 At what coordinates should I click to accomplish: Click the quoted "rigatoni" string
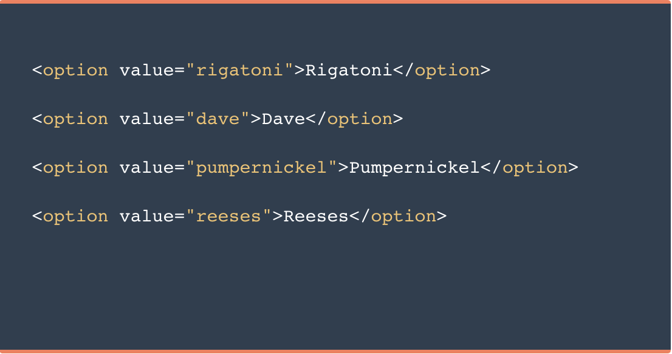click(239, 71)
